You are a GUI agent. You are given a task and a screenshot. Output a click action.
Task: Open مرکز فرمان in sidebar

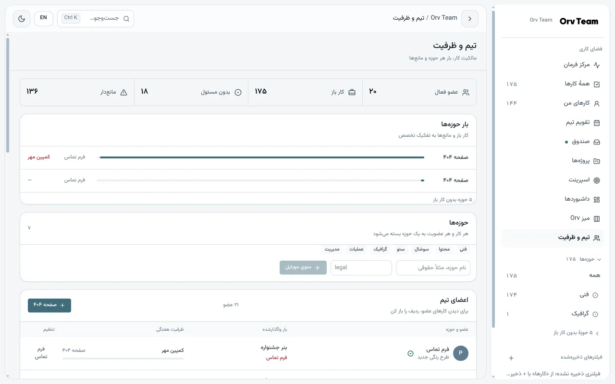coord(553,65)
